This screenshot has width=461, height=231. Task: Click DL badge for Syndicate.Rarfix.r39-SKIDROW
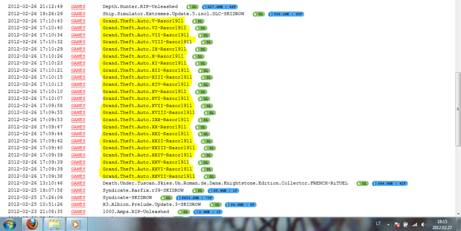[x=198, y=191]
